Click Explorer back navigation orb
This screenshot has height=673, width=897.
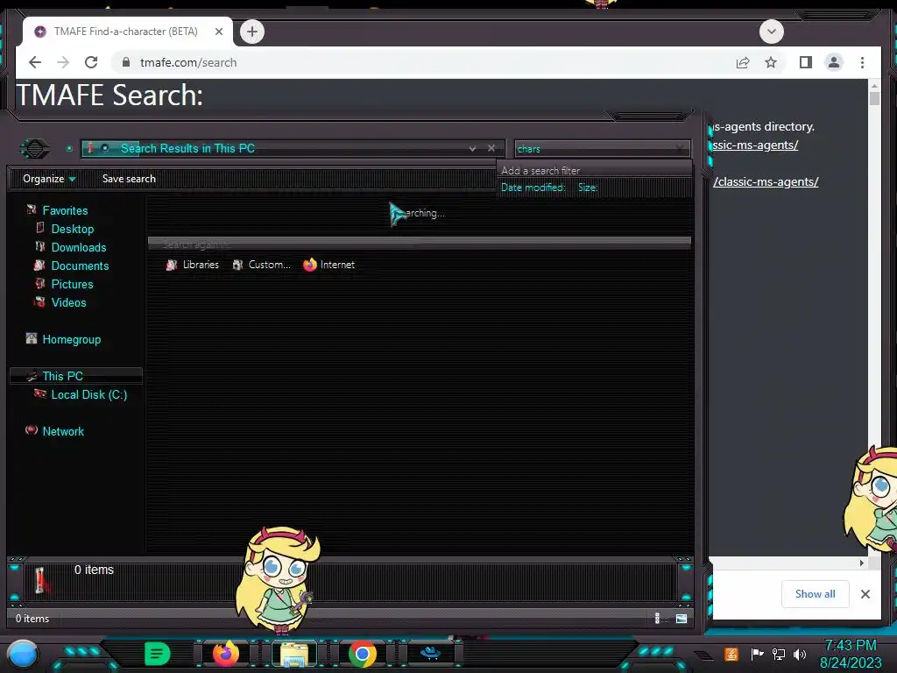point(35,149)
